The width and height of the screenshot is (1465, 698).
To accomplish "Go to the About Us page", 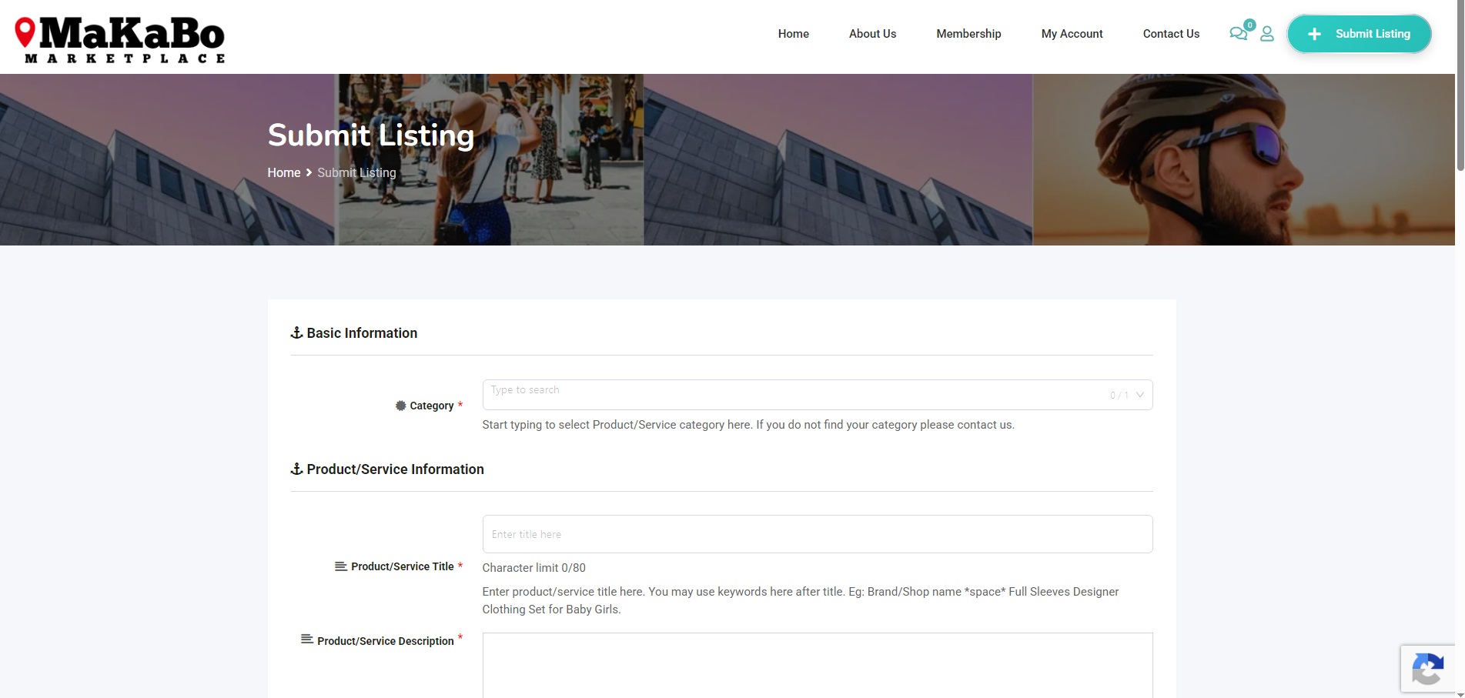I will (872, 34).
